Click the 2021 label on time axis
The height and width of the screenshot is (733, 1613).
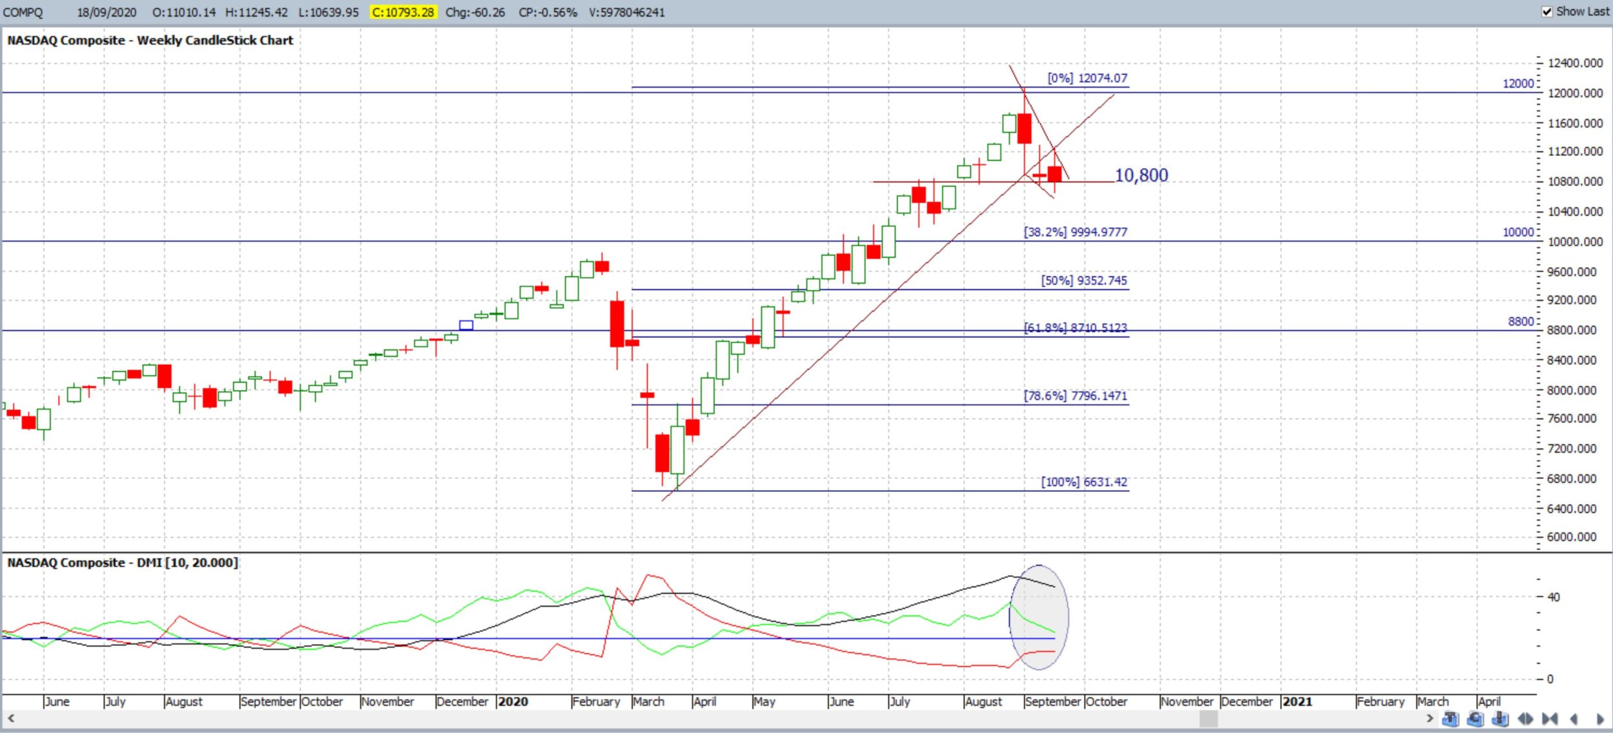click(x=1297, y=701)
